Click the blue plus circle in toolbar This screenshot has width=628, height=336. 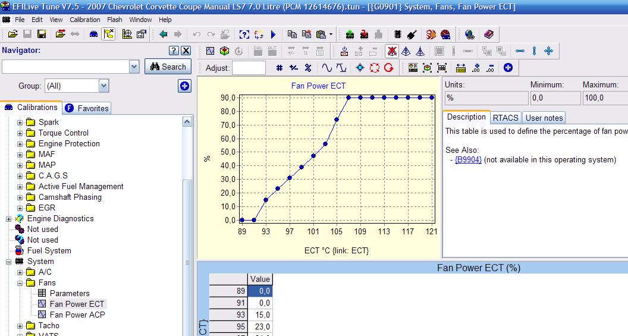(x=508, y=68)
